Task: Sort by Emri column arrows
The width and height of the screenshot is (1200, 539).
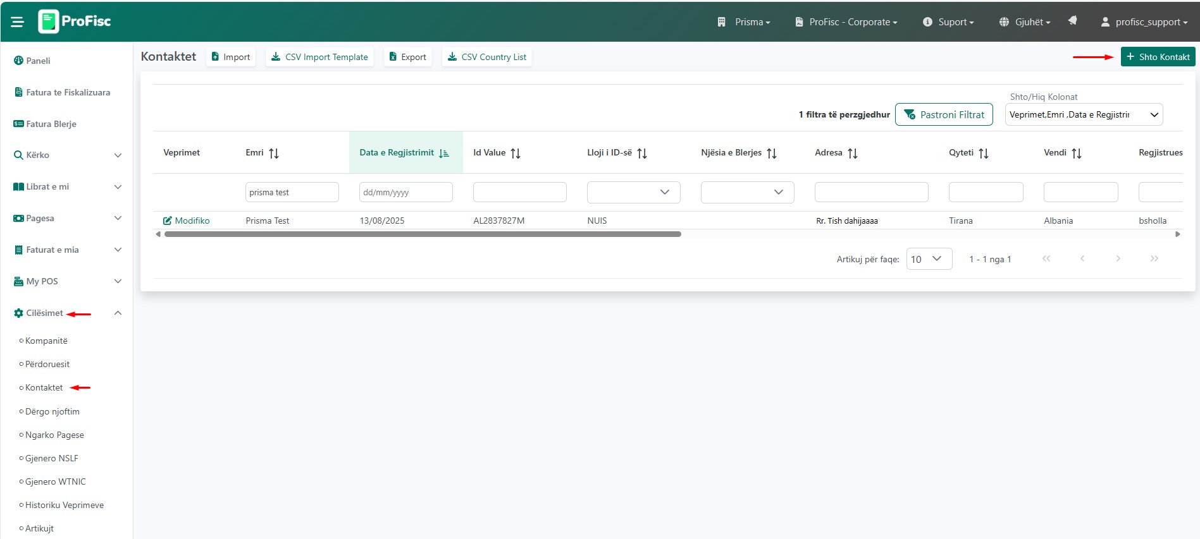Action: pos(273,153)
